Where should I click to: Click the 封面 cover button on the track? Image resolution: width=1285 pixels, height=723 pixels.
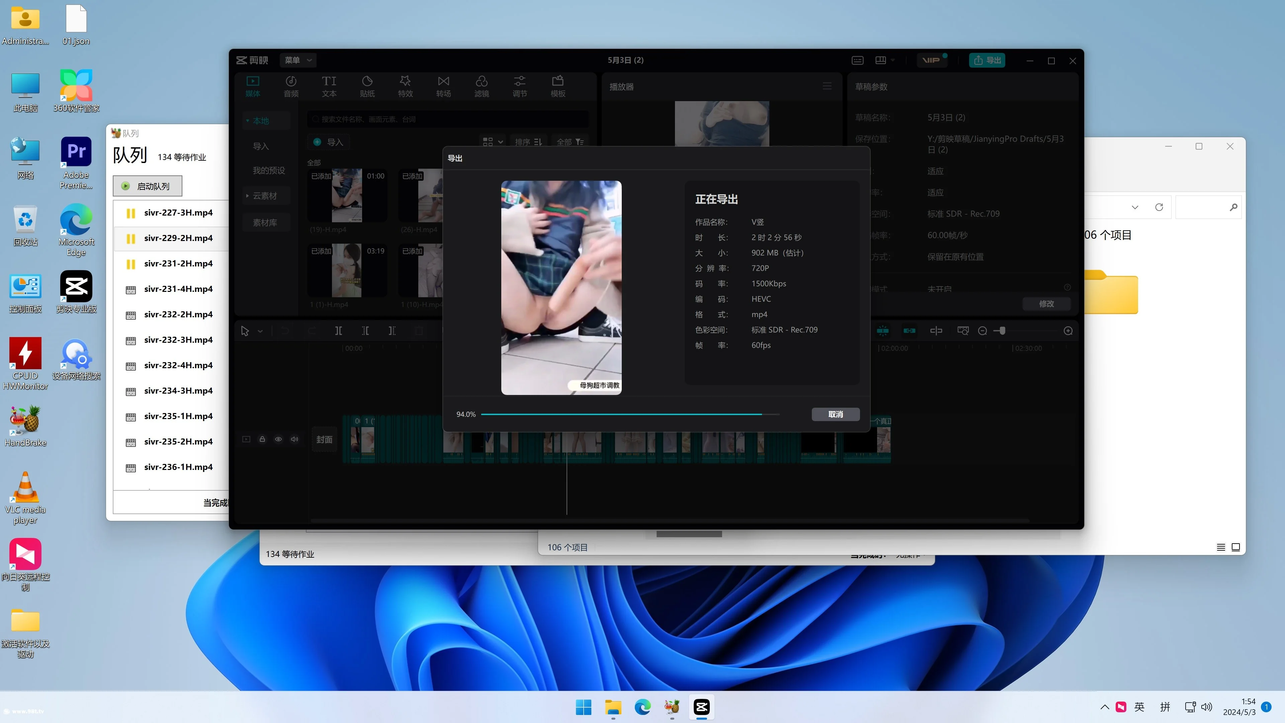click(x=324, y=439)
